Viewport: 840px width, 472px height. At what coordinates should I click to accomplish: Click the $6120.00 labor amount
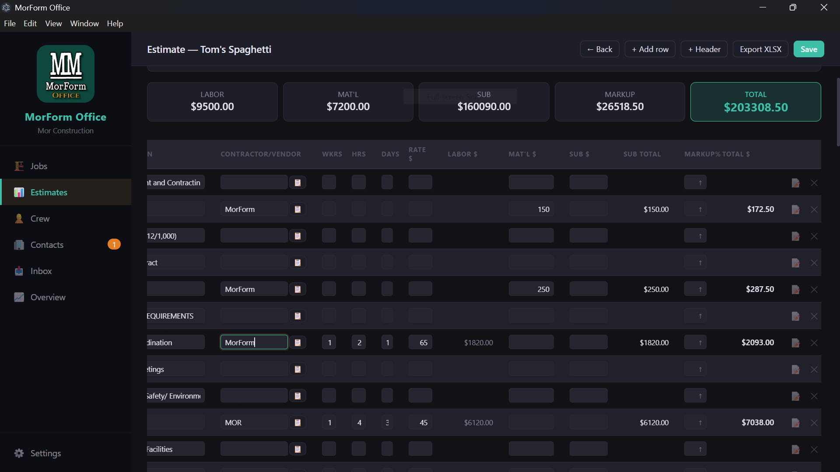click(478, 423)
